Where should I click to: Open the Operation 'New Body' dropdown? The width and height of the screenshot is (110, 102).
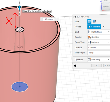[x=99, y=59]
